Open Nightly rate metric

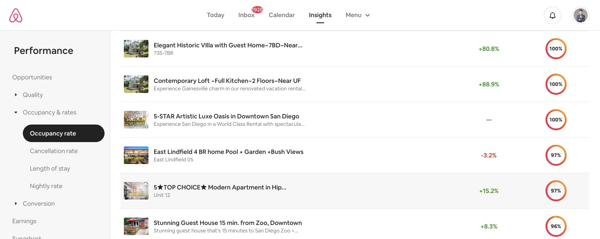(46, 186)
